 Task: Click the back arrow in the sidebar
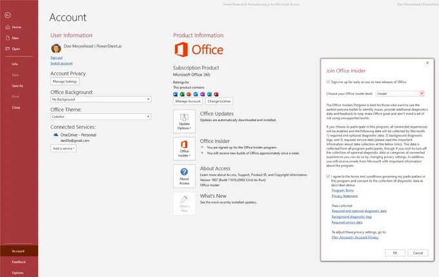(x=8, y=15)
